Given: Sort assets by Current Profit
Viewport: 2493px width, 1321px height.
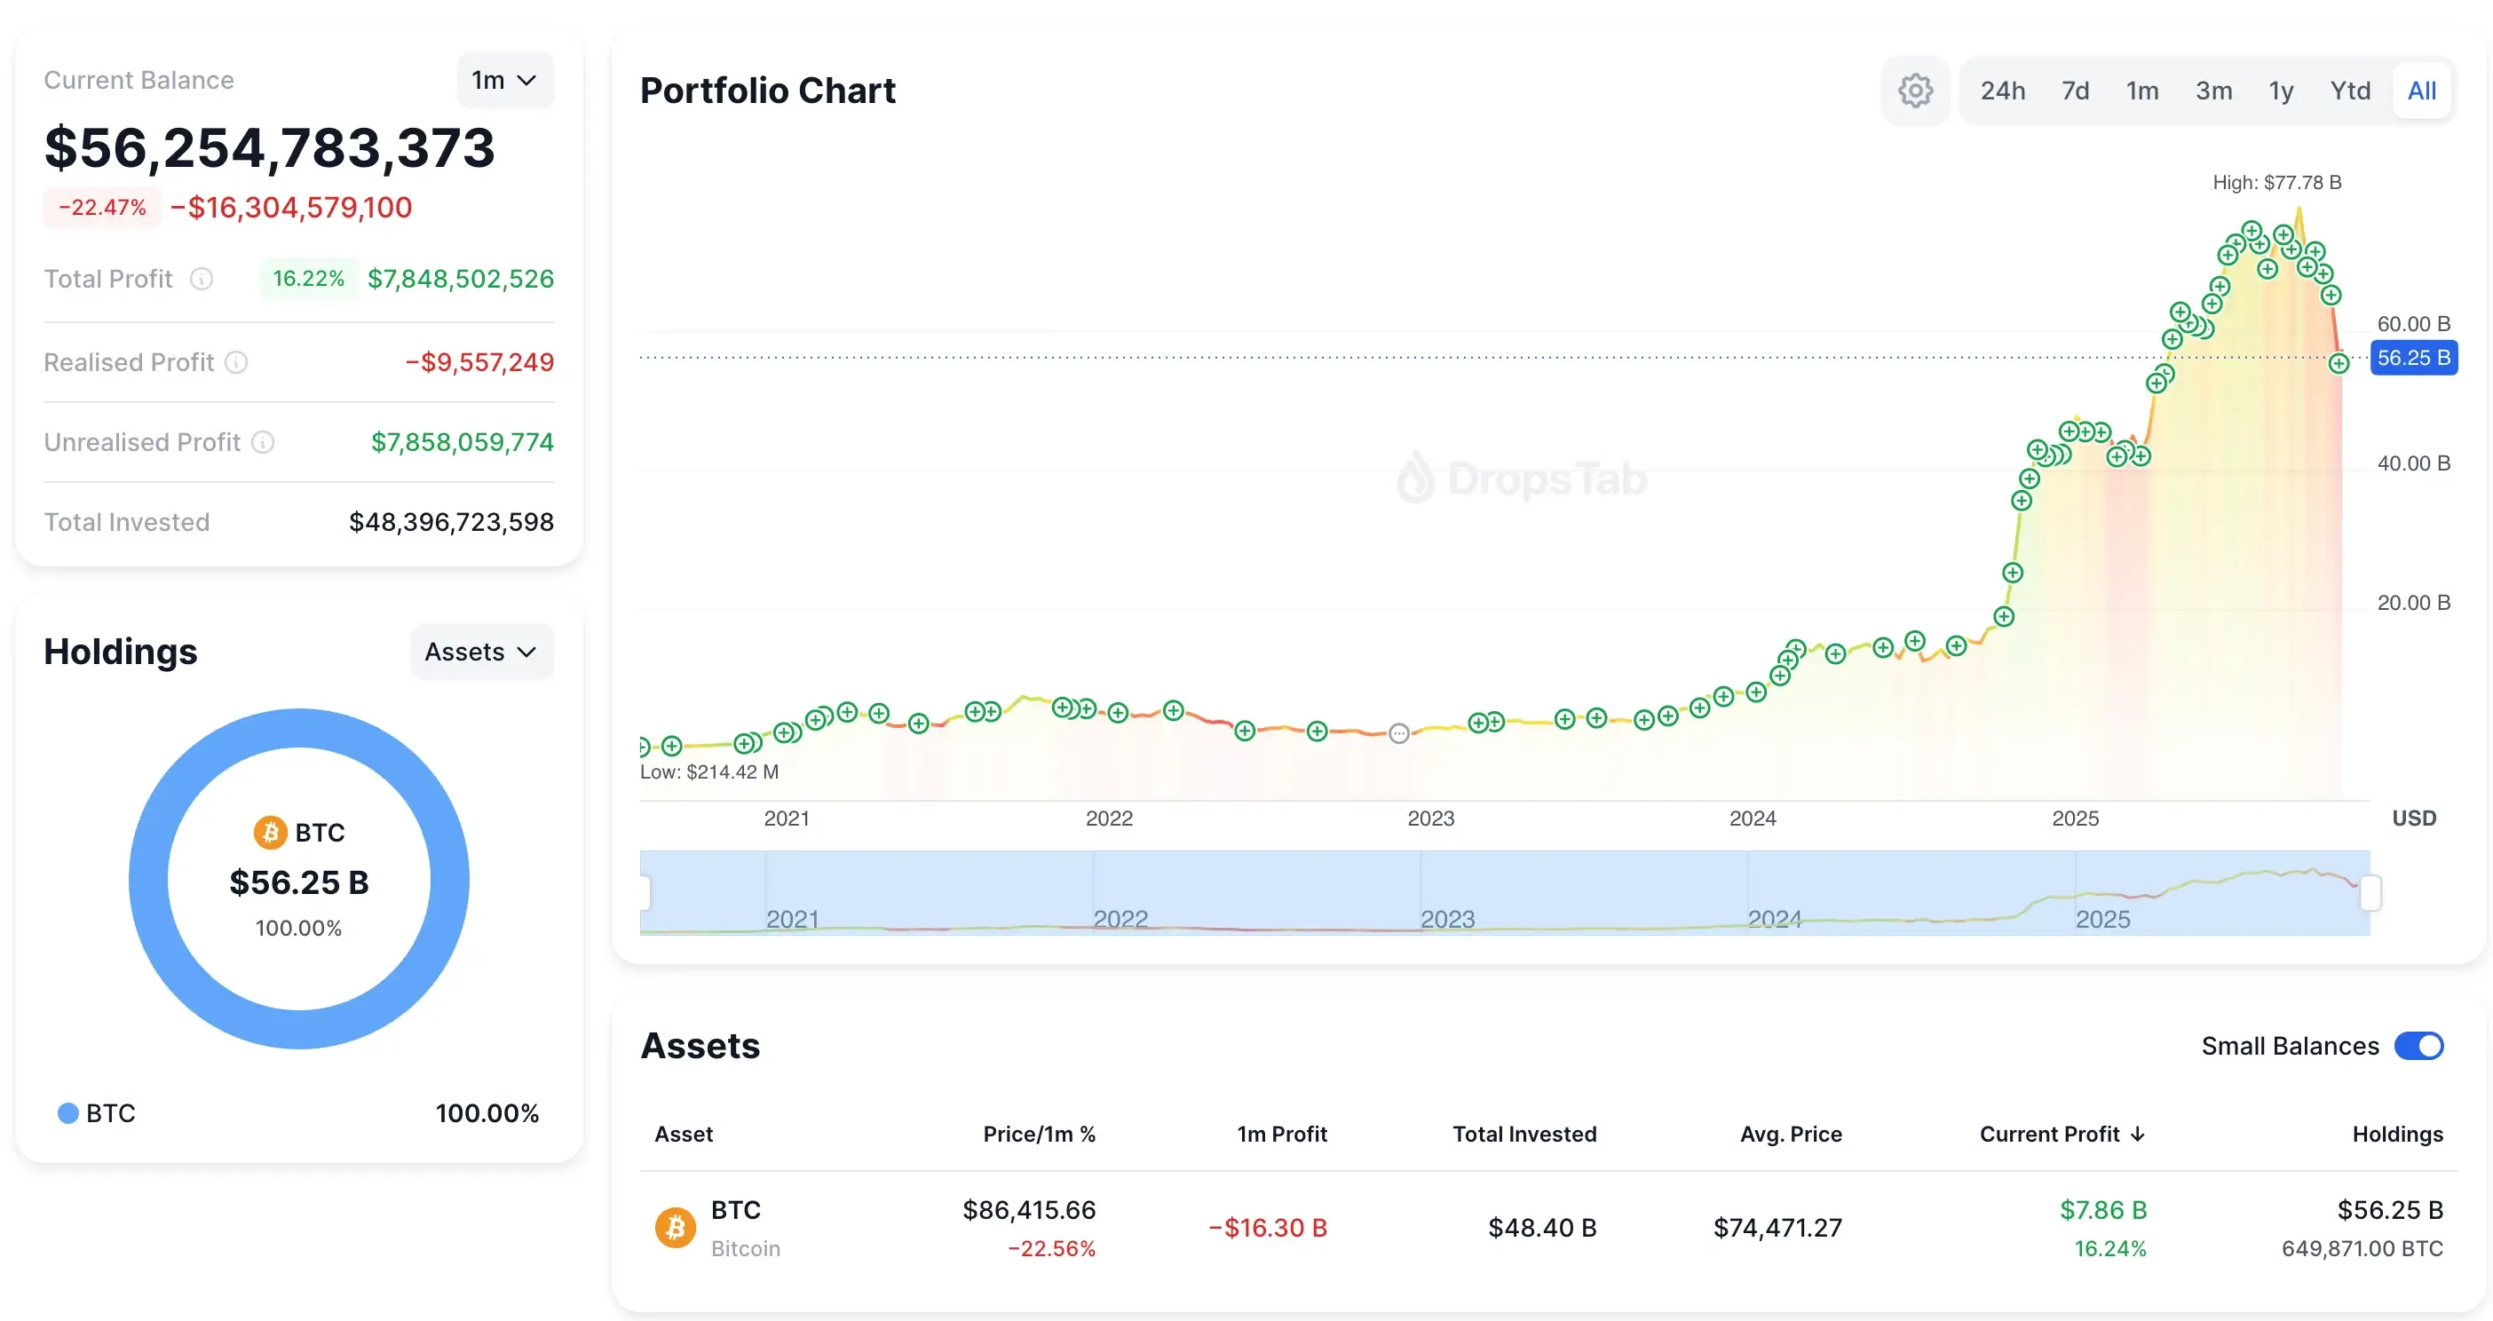Looking at the screenshot, I should [x=2062, y=1134].
